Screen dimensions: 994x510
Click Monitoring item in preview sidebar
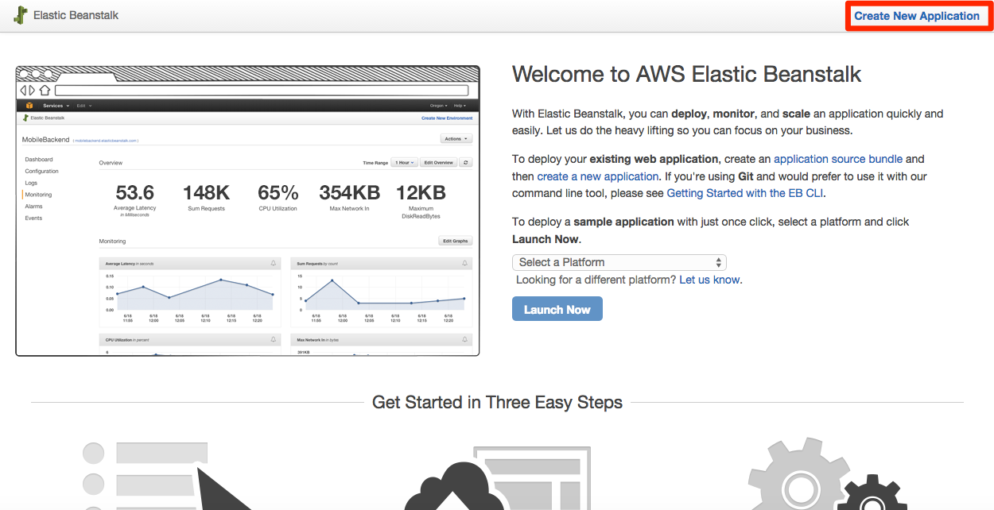point(38,195)
